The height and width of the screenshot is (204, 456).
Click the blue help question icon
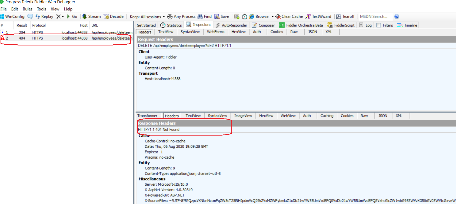[x=397, y=17]
